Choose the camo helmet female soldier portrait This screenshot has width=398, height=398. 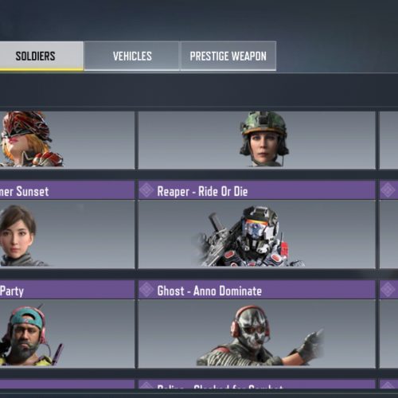click(264, 139)
